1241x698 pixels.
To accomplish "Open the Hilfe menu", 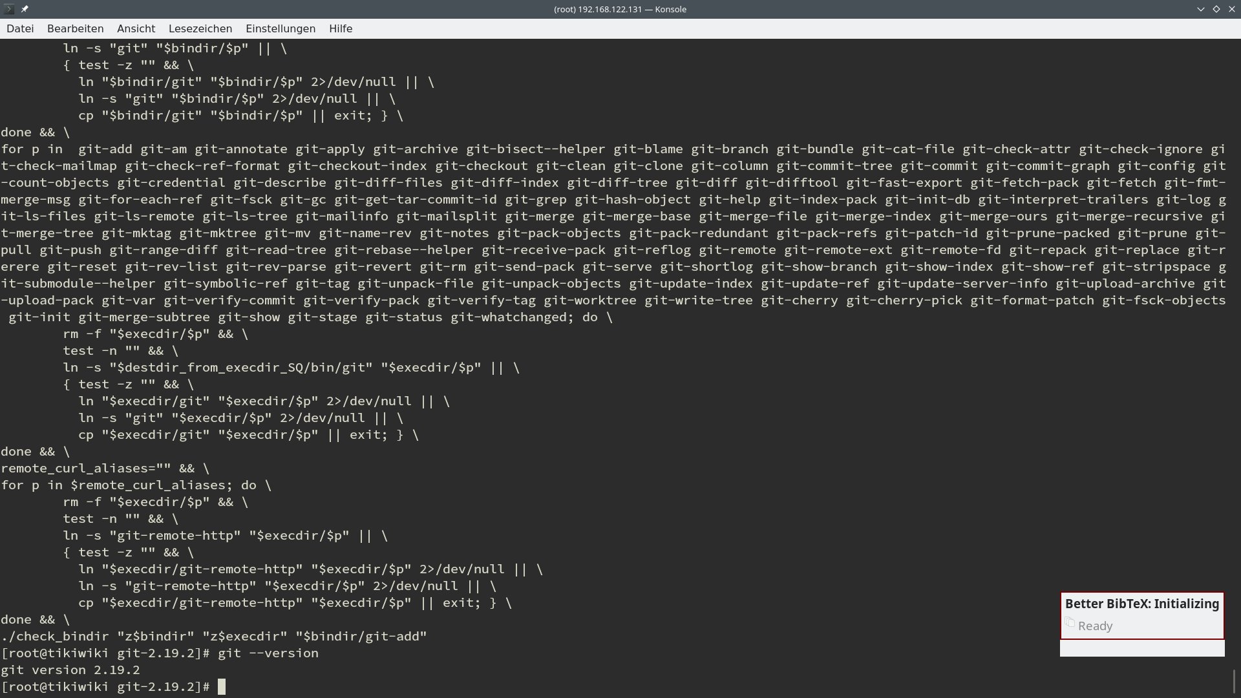I will (x=341, y=28).
